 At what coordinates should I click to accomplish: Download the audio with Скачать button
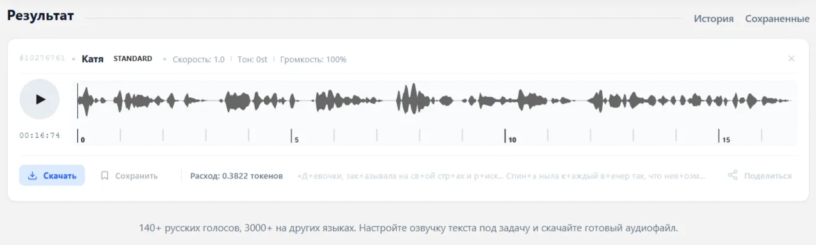pos(52,175)
